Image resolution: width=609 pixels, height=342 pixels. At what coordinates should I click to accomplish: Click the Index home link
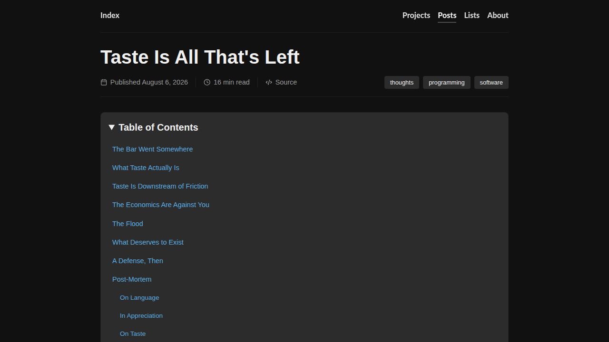point(110,15)
